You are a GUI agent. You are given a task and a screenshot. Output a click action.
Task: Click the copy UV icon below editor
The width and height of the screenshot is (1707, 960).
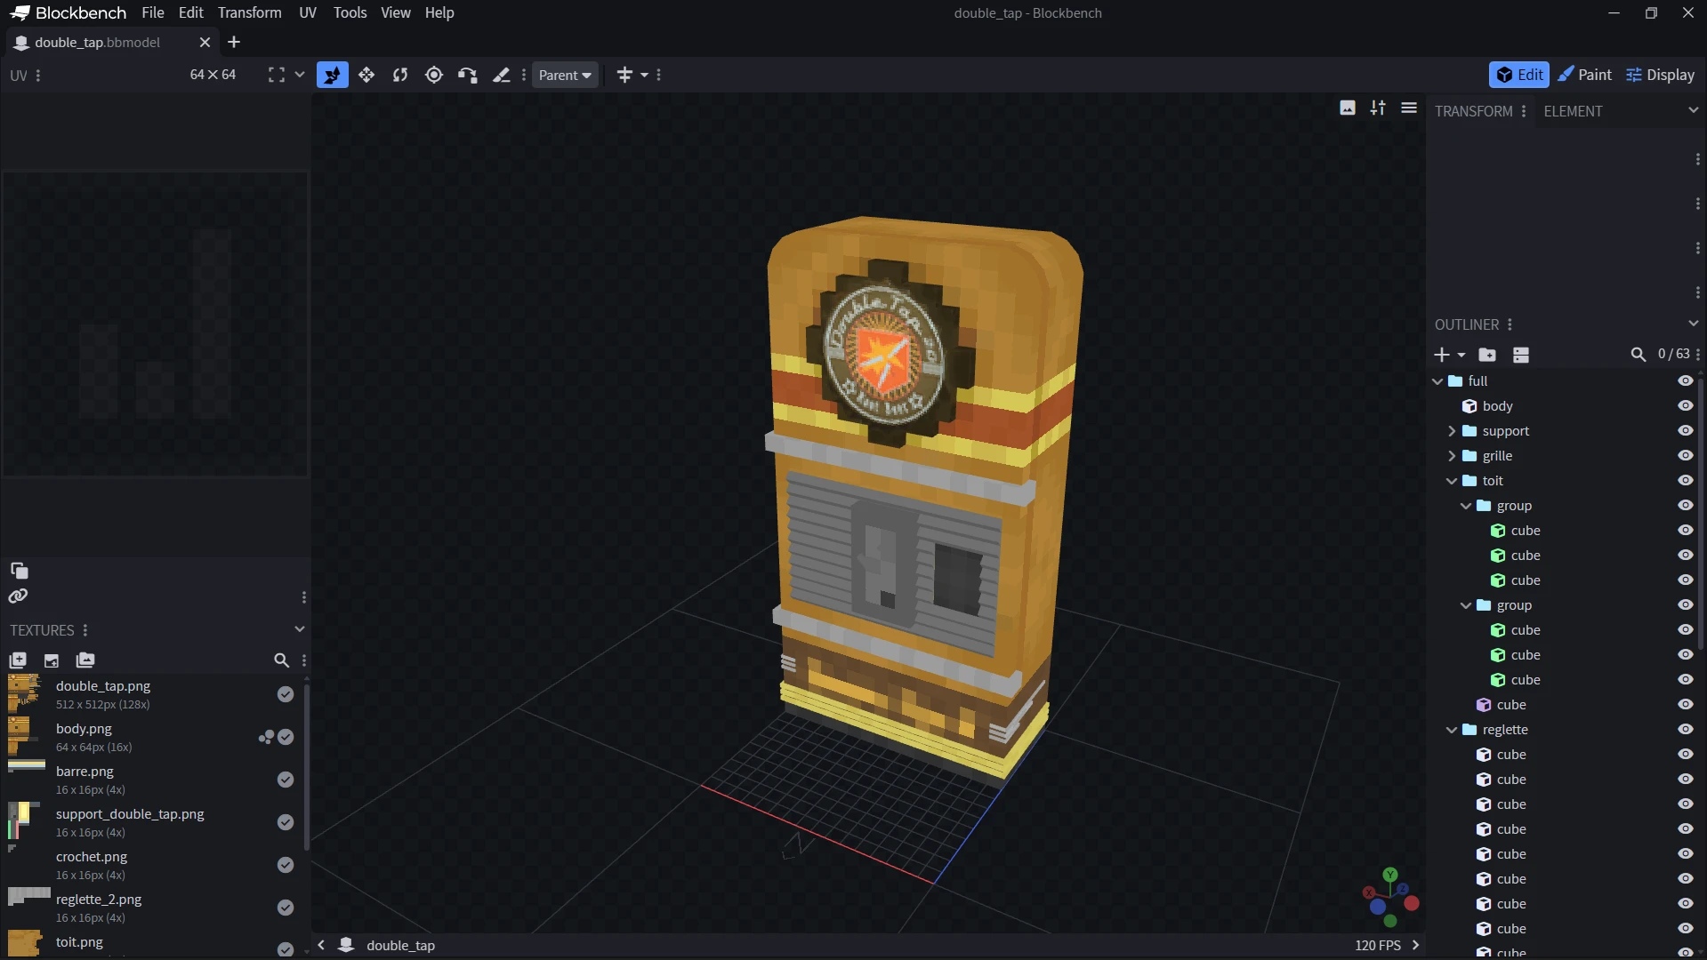click(x=19, y=571)
